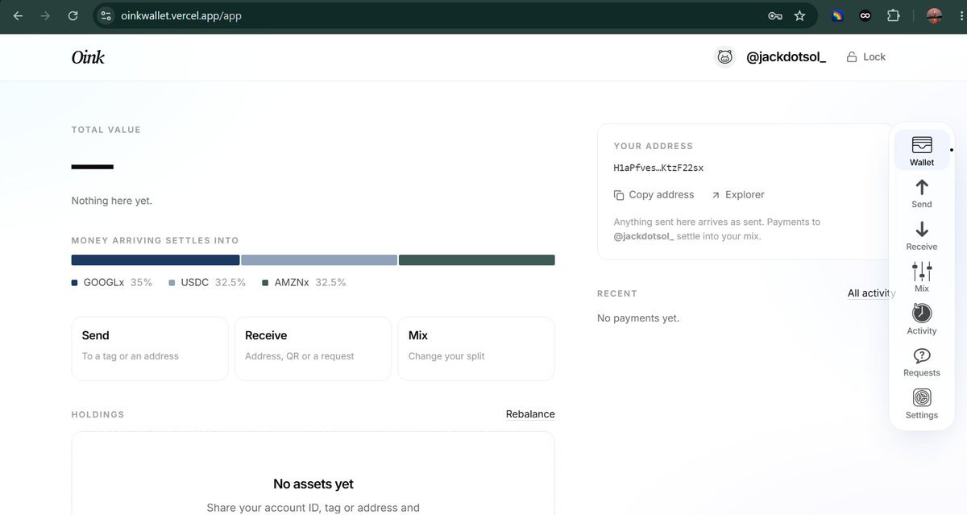Open the Receive card
The image size is (967, 515).
pos(313,348)
